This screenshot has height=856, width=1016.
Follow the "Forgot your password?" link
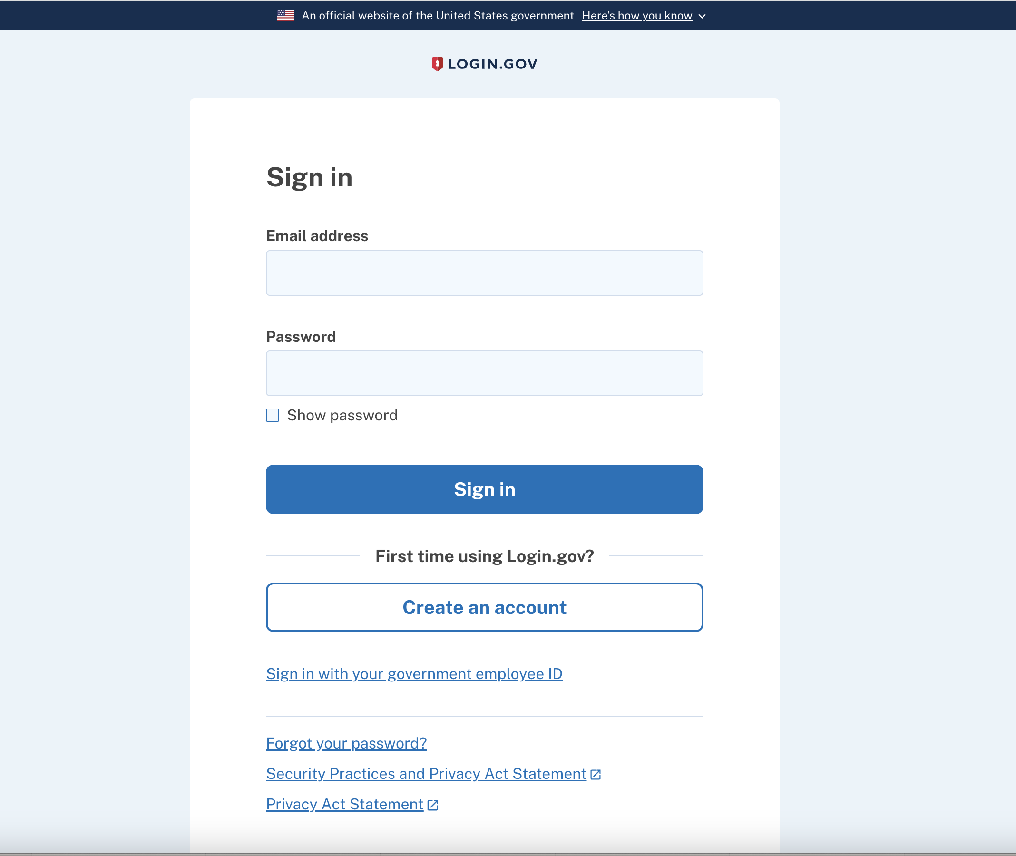click(346, 743)
